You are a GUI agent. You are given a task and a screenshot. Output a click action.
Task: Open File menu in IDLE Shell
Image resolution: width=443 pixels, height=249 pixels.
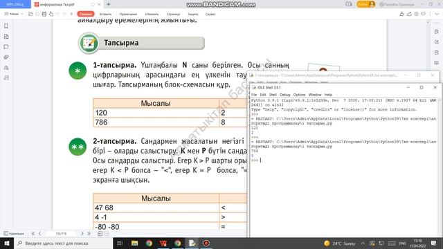pos(254,95)
